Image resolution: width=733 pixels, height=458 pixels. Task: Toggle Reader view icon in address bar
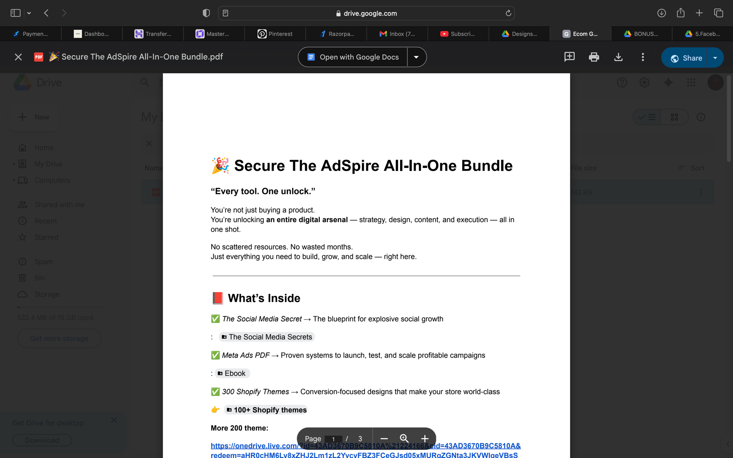click(226, 13)
